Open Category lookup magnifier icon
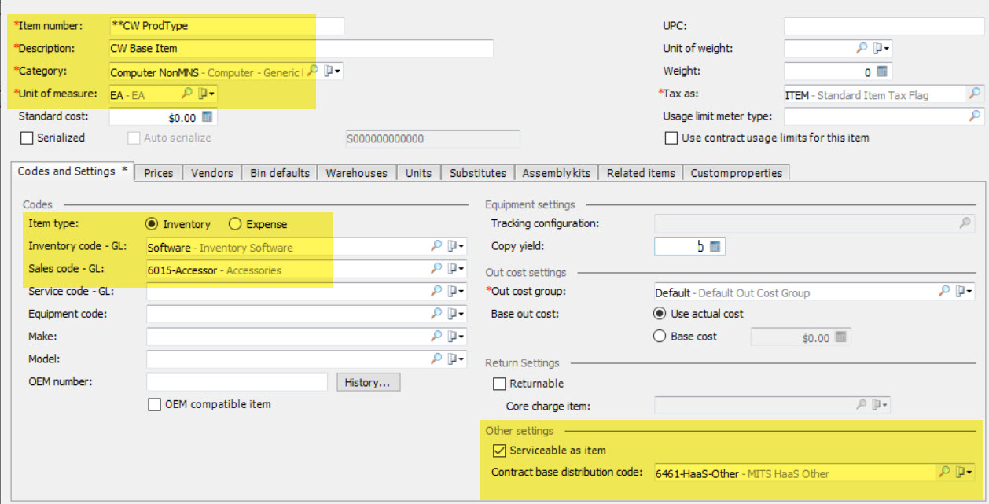989x504 pixels. tap(312, 71)
